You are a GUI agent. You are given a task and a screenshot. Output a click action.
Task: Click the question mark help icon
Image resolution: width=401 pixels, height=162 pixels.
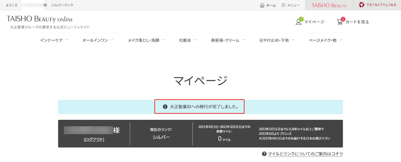pos(264,154)
